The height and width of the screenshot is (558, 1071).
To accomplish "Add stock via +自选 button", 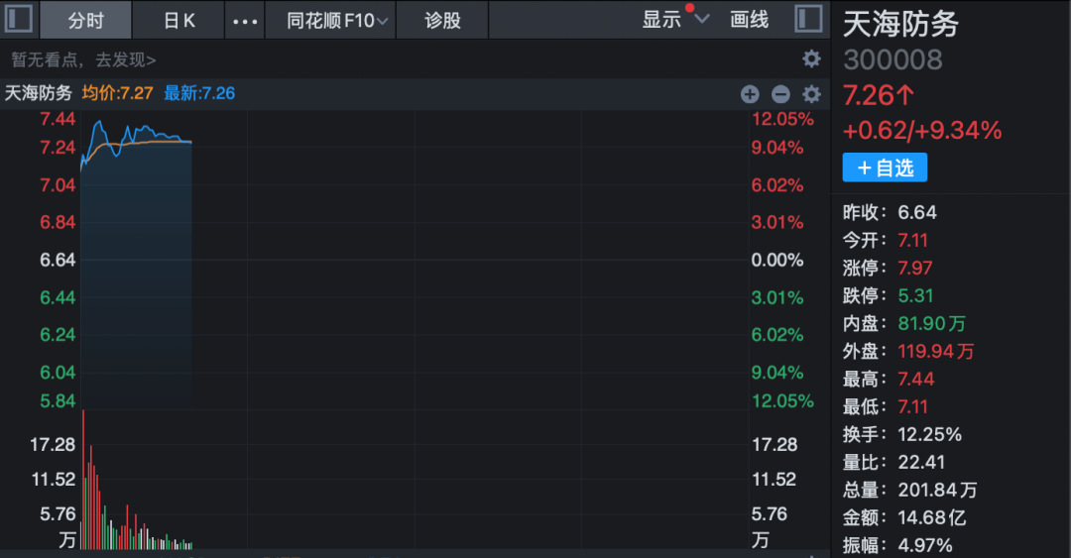I will (885, 167).
